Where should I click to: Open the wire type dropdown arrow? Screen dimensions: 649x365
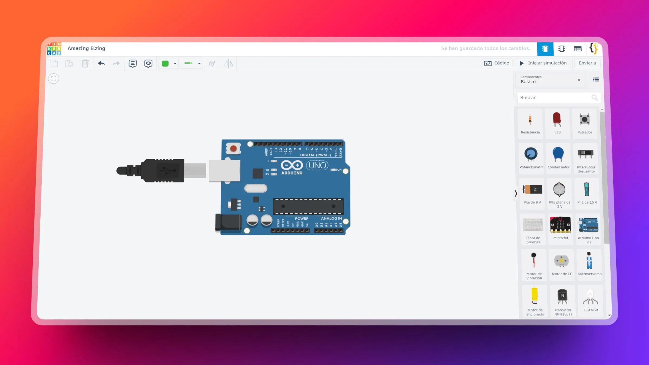pos(199,64)
